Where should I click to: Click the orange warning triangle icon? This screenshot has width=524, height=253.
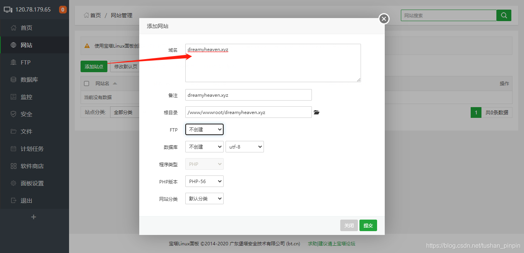(x=87, y=46)
